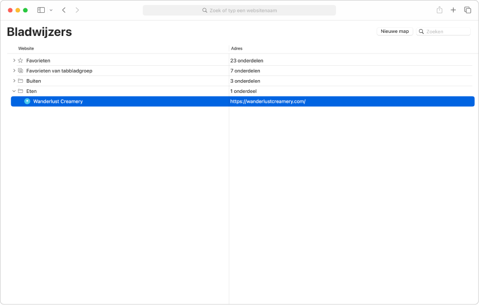Viewport: 479px width, 306px height.
Task: Click the address bar search field
Action: click(x=239, y=10)
